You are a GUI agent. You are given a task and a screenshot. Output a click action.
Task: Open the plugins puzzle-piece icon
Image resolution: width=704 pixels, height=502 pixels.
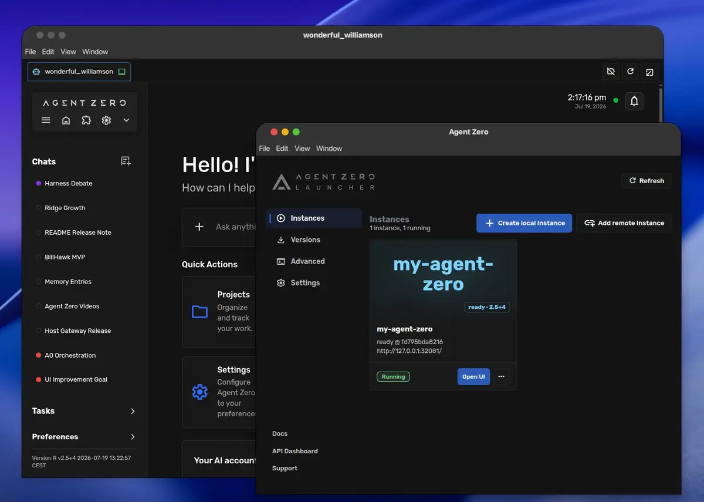tap(86, 120)
